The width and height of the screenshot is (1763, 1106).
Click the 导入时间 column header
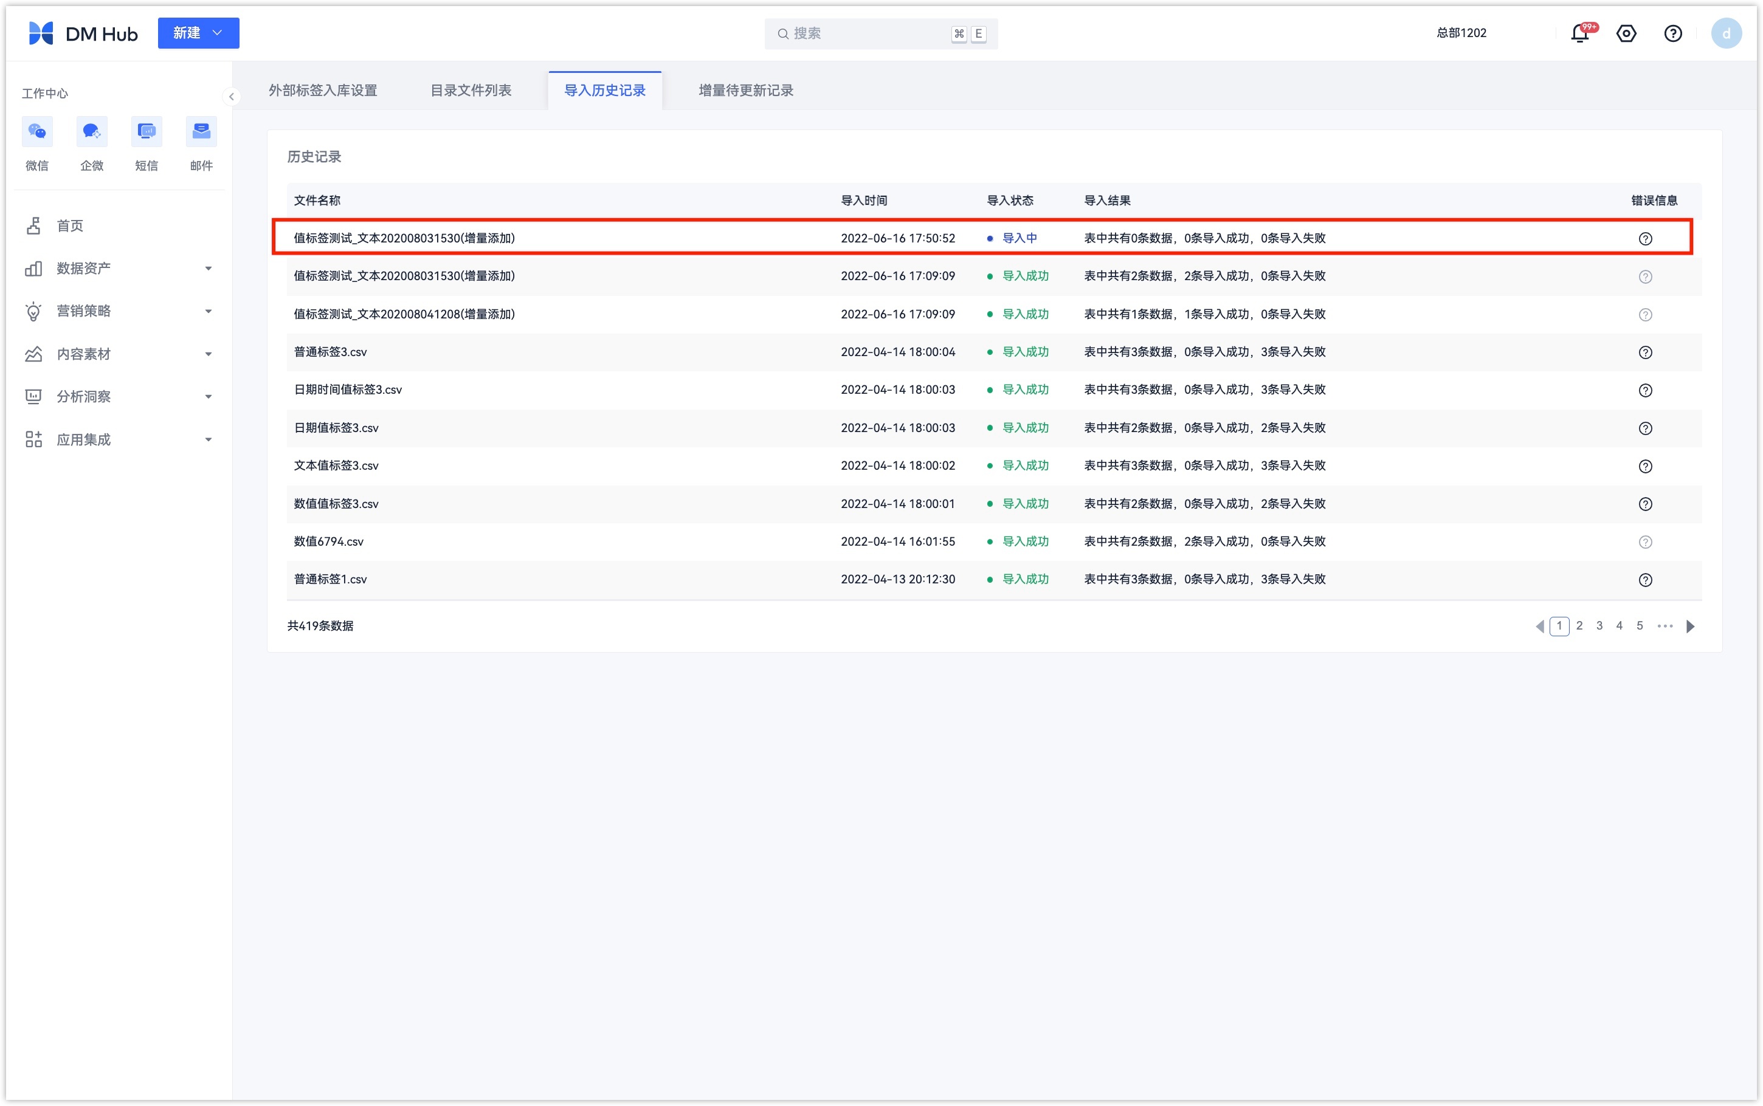(864, 201)
